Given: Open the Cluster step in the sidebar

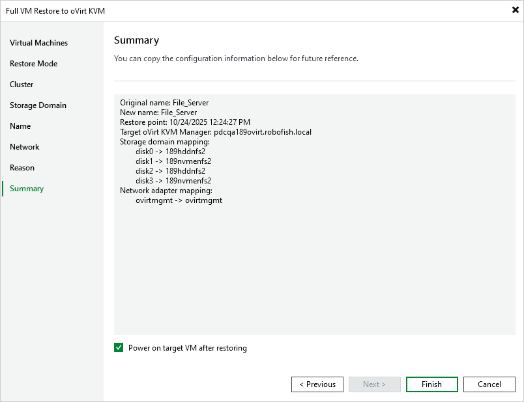Looking at the screenshot, I should pyautogui.click(x=22, y=84).
